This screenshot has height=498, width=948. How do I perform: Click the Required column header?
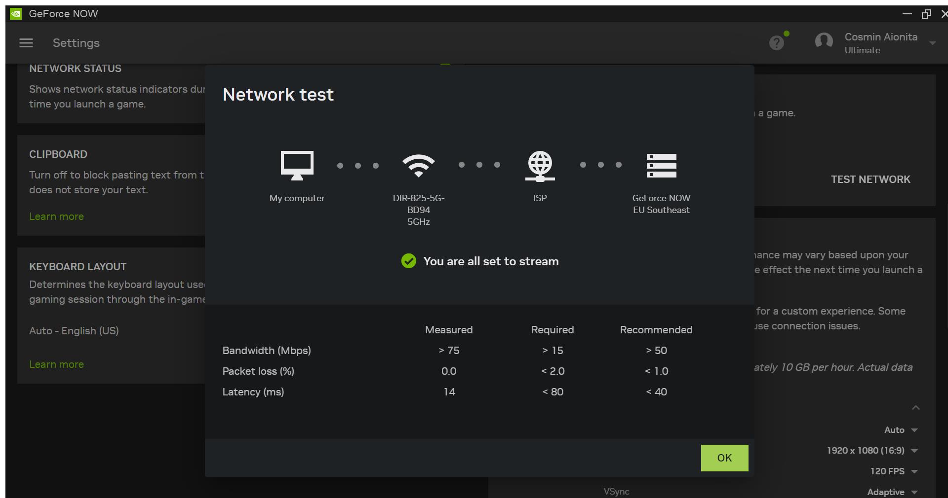[x=553, y=330]
